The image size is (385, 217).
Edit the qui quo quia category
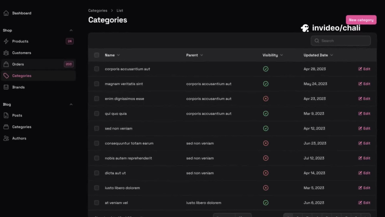pyautogui.click(x=364, y=114)
